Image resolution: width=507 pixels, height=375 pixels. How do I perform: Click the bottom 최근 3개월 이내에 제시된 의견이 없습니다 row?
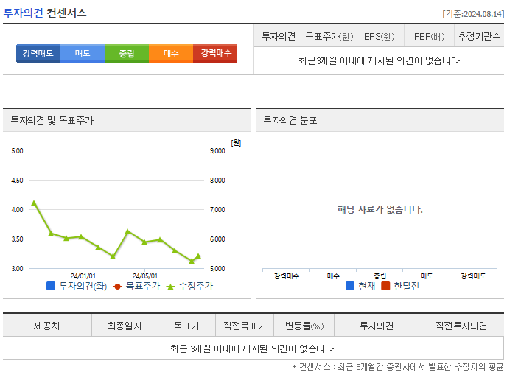pyautogui.click(x=253, y=348)
